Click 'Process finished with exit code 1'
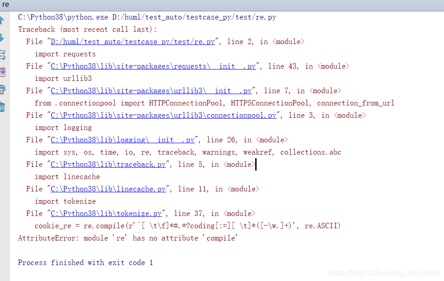This screenshot has width=444, height=281. [86, 263]
